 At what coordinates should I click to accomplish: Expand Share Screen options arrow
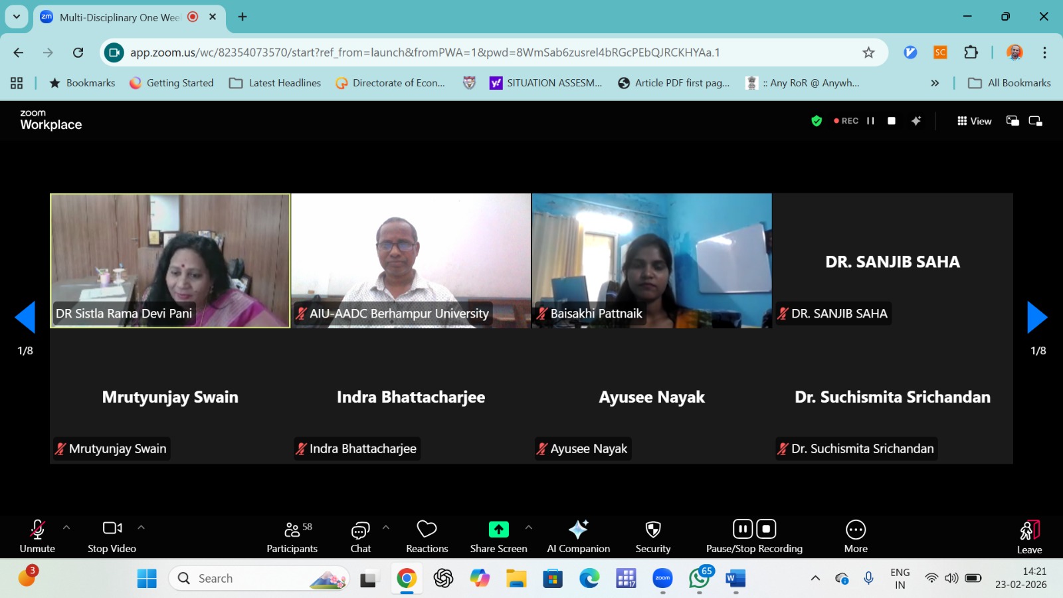point(529,528)
